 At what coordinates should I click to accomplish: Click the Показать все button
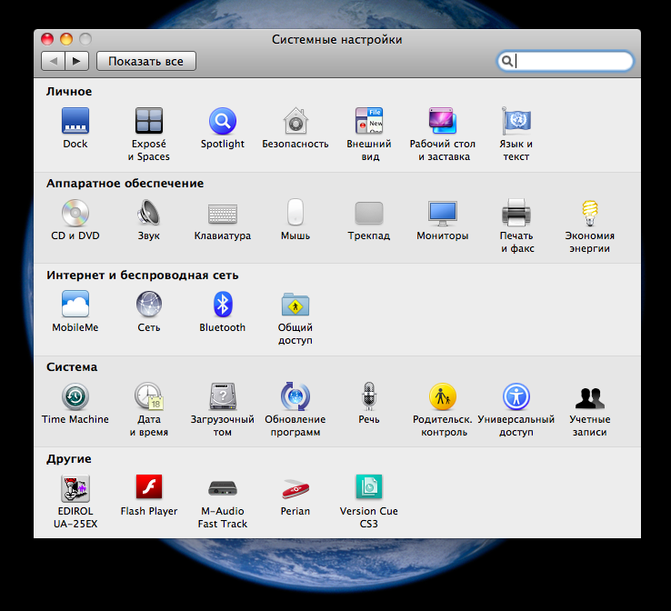click(146, 61)
